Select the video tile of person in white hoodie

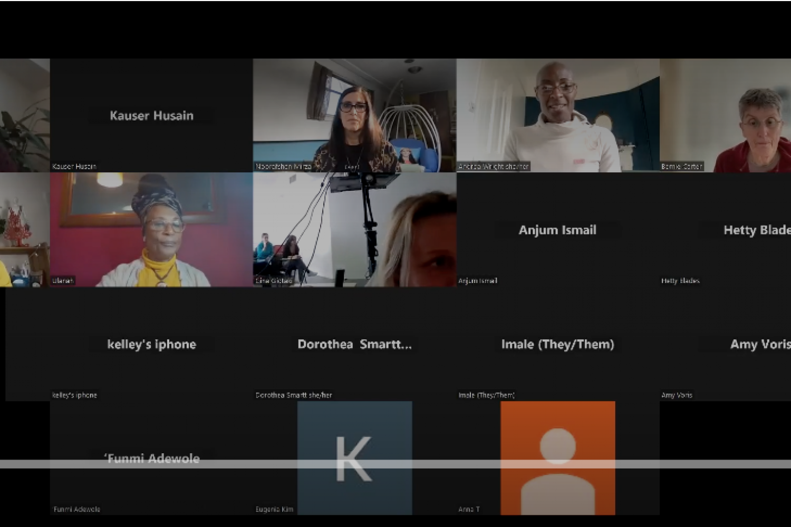pos(557,115)
